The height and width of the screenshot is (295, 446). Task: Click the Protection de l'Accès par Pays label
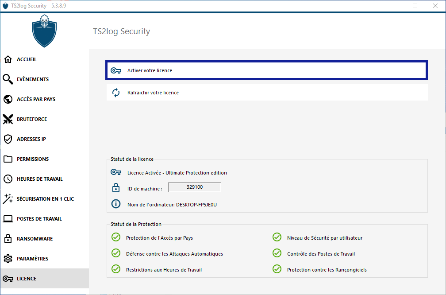point(160,238)
